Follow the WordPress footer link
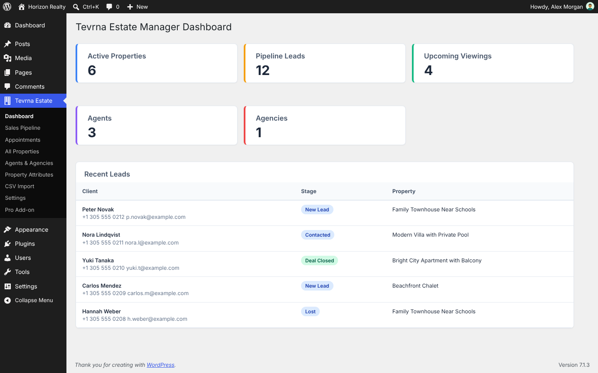Image resolution: width=598 pixels, height=373 pixels. click(x=160, y=365)
